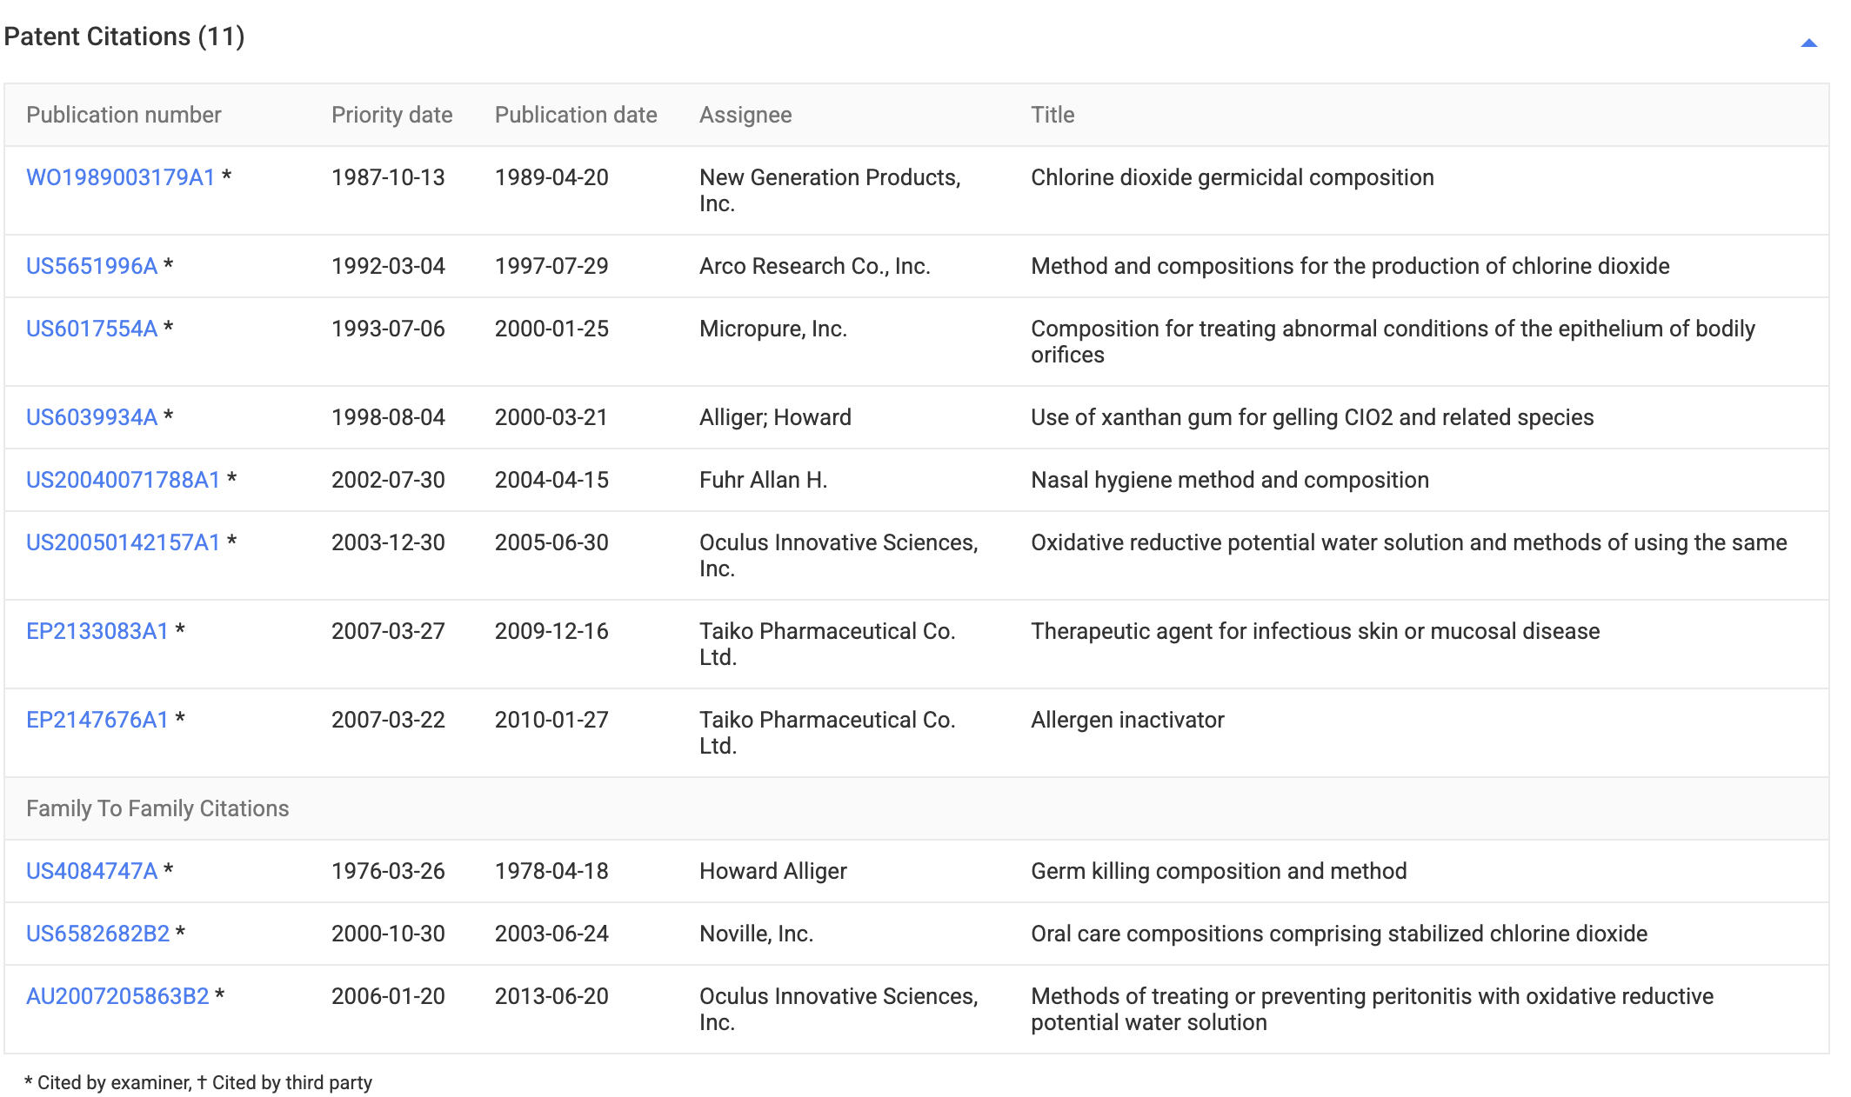Click the Family To Family Citations row
This screenshot has width=1851, height=1097.
[157, 808]
